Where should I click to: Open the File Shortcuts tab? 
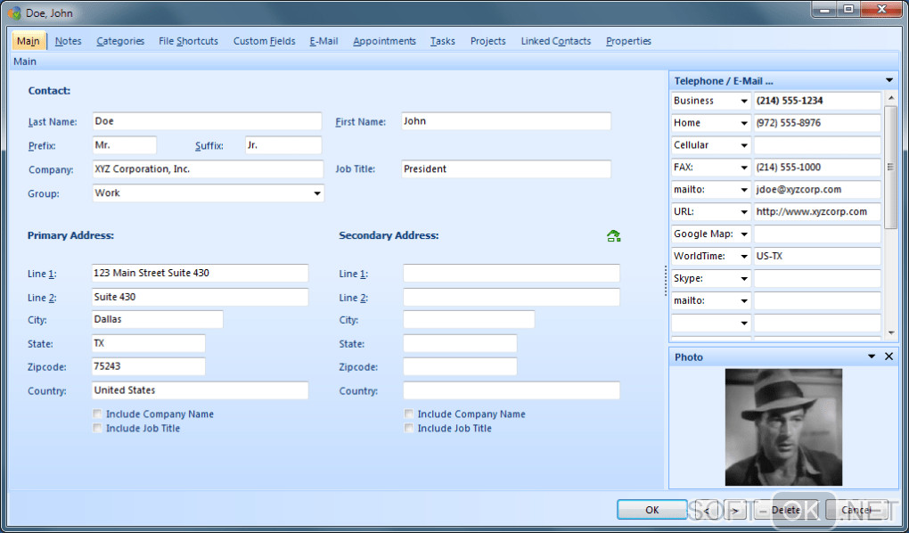pyautogui.click(x=188, y=41)
